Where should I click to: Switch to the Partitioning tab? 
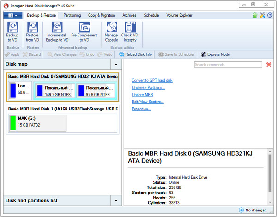click(x=72, y=15)
